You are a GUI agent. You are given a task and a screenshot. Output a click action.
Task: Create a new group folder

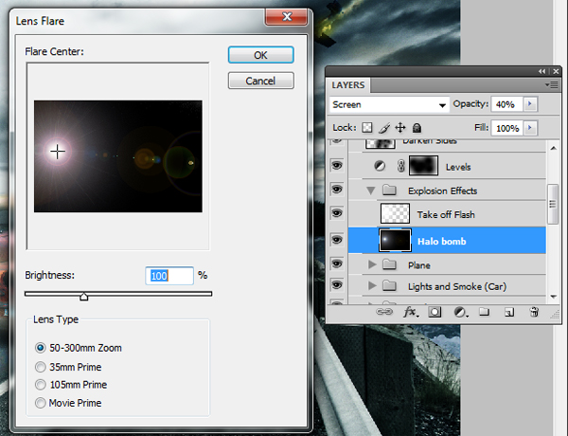pyautogui.click(x=485, y=312)
